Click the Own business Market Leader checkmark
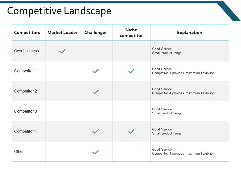Screen dimensions: 241x181 coord(63,51)
